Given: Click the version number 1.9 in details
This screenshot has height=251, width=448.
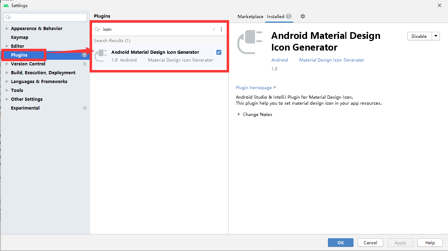Looking at the screenshot, I should point(274,69).
